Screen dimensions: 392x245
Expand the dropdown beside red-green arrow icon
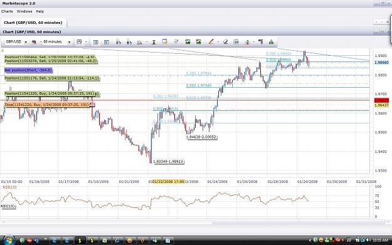(253, 42)
